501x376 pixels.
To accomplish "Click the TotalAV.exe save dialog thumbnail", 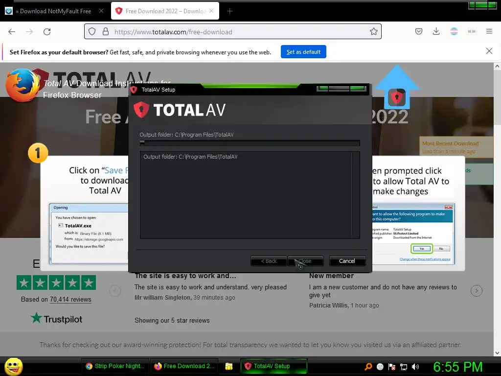I will coord(89,234).
